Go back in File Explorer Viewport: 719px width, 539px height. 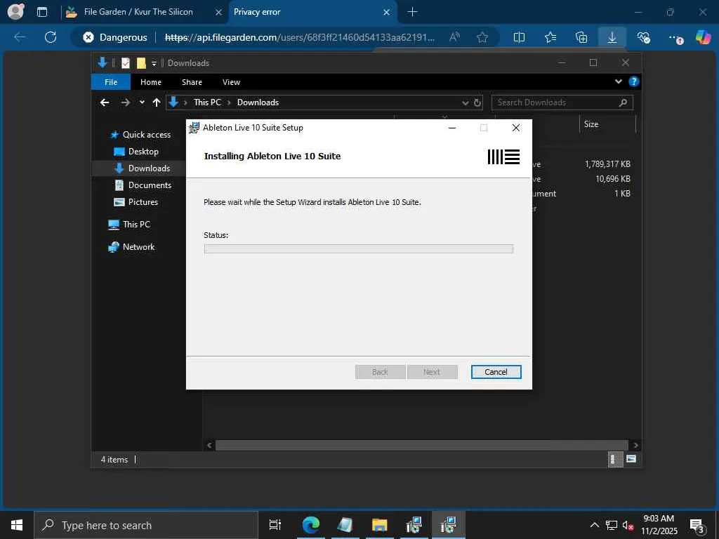point(105,102)
